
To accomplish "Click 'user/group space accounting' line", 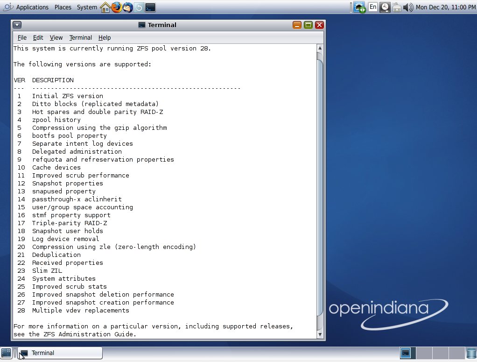I will pyautogui.click(x=83, y=207).
